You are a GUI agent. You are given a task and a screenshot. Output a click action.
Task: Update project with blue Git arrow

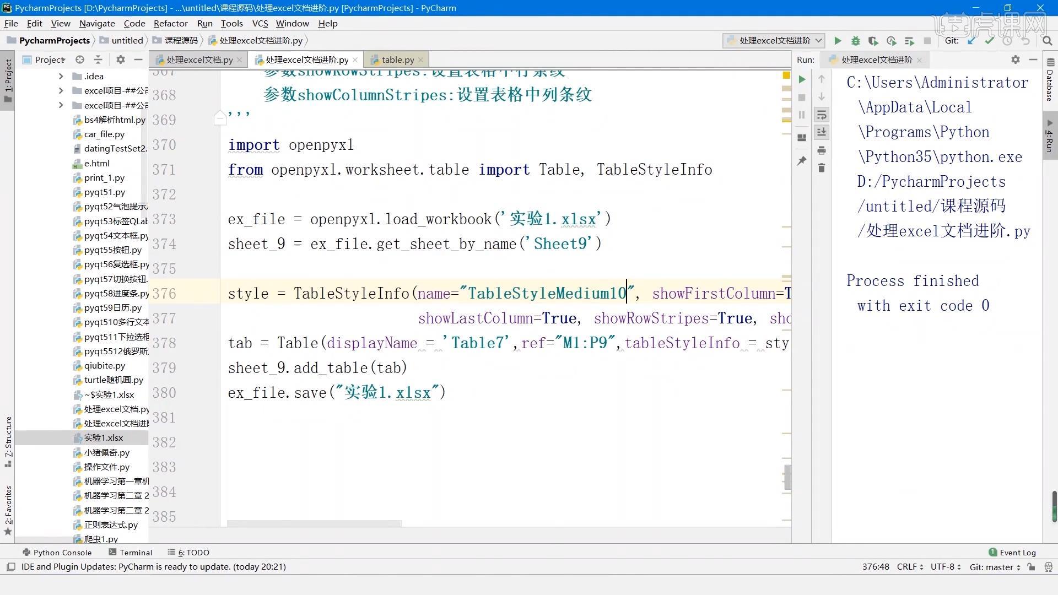(x=971, y=41)
